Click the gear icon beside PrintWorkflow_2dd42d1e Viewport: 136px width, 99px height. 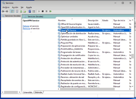59,49
